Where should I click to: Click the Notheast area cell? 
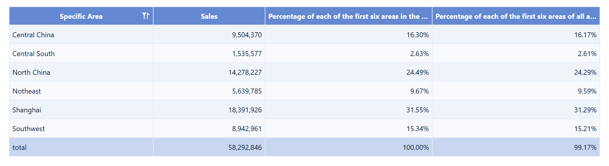pos(27,91)
